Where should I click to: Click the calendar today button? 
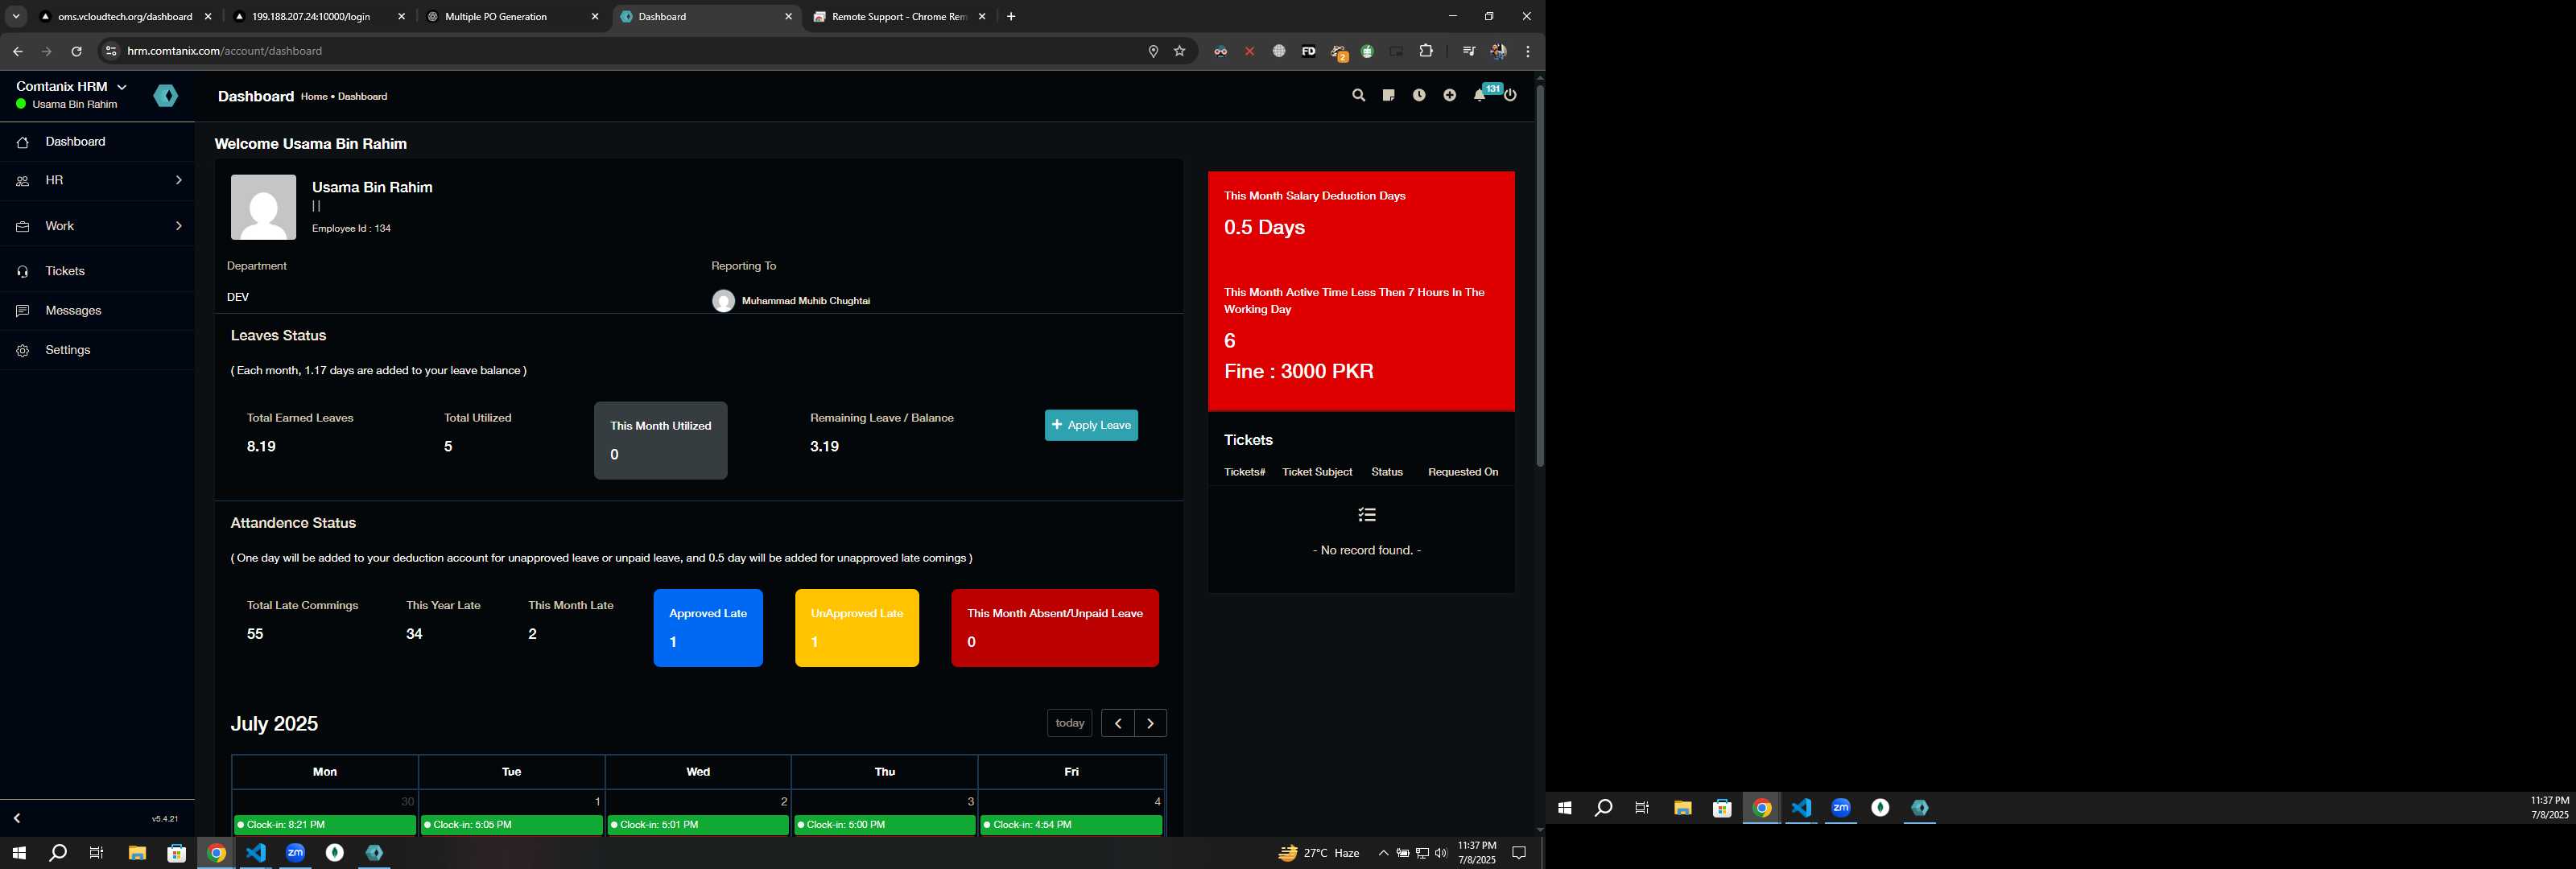pos(1070,723)
